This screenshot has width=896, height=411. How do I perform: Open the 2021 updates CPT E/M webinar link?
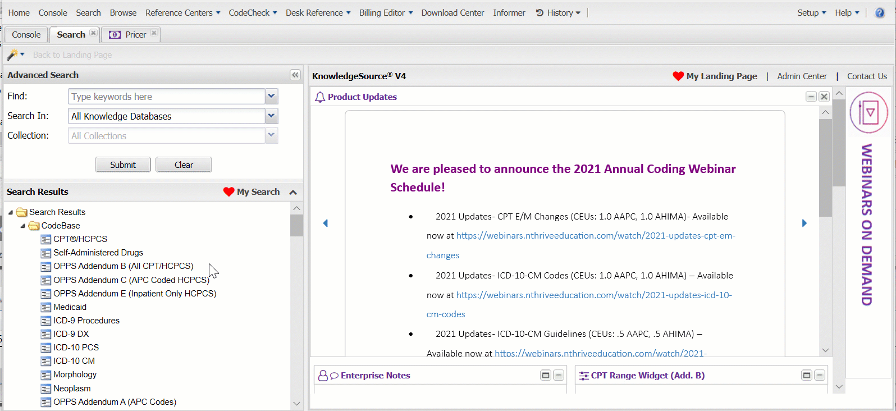(x=595, y=236)
